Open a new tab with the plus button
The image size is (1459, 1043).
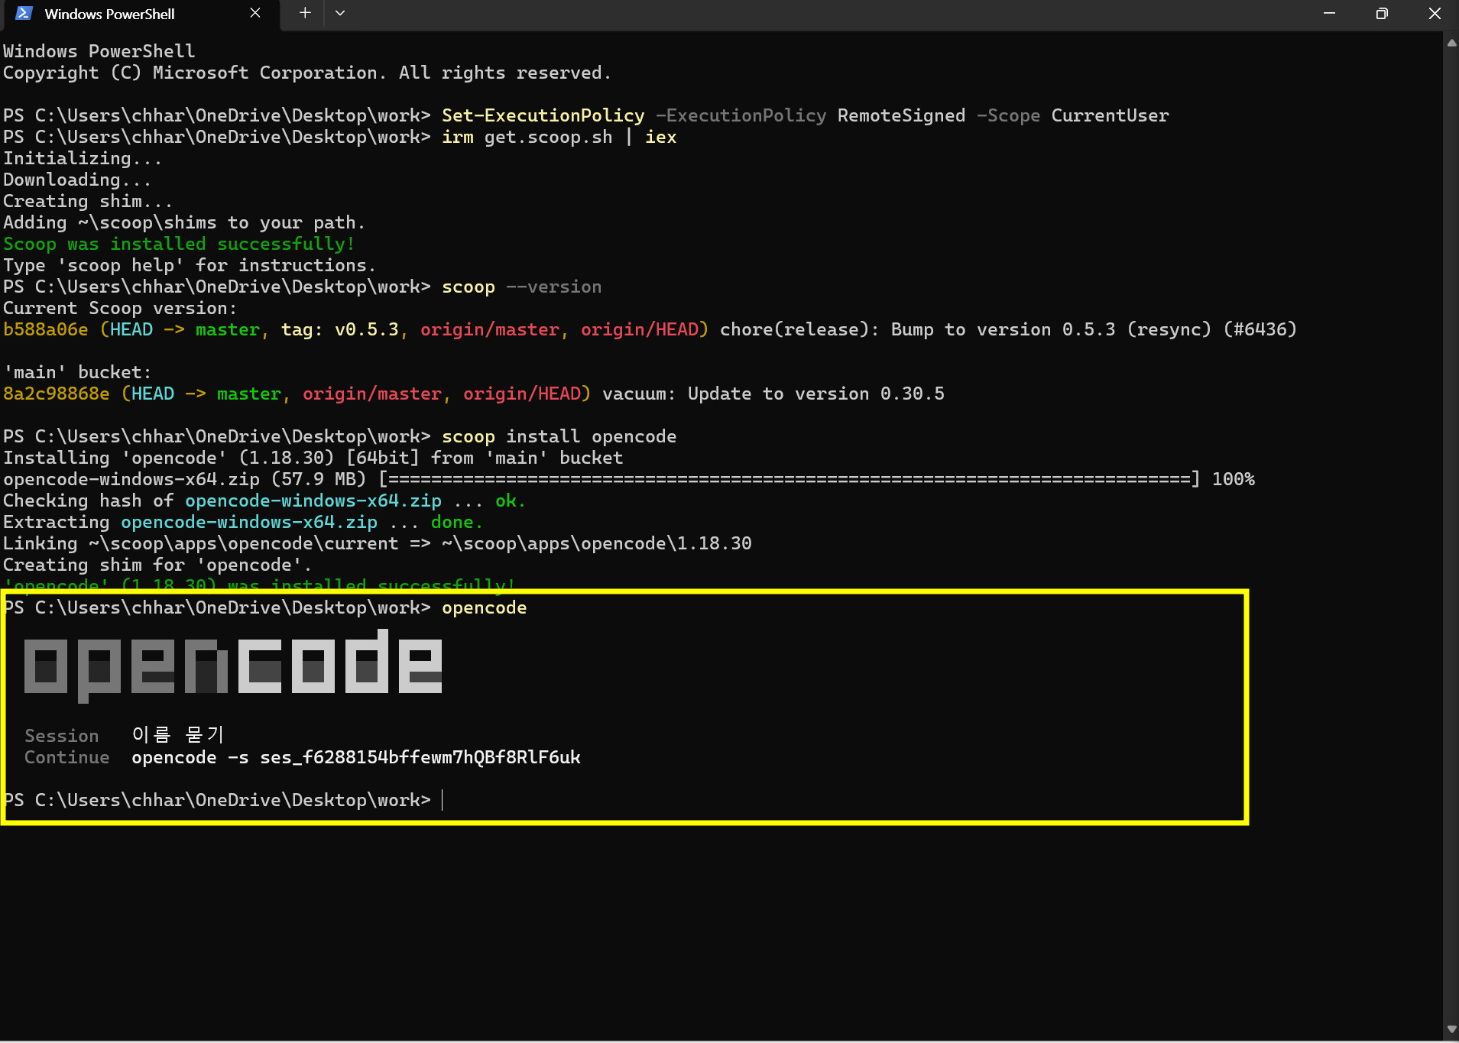(x=305, y=13)
